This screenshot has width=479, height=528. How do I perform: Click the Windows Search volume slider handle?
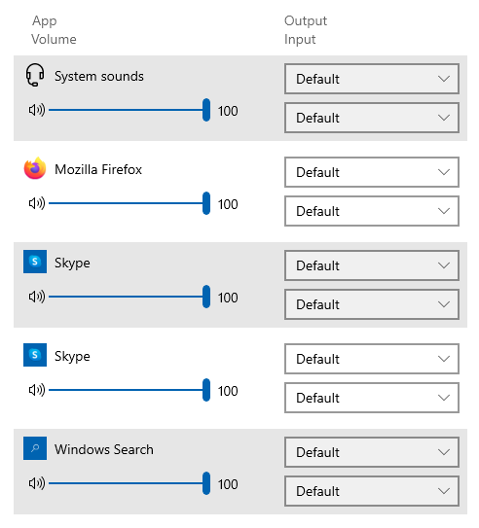(x=206, y=483)
